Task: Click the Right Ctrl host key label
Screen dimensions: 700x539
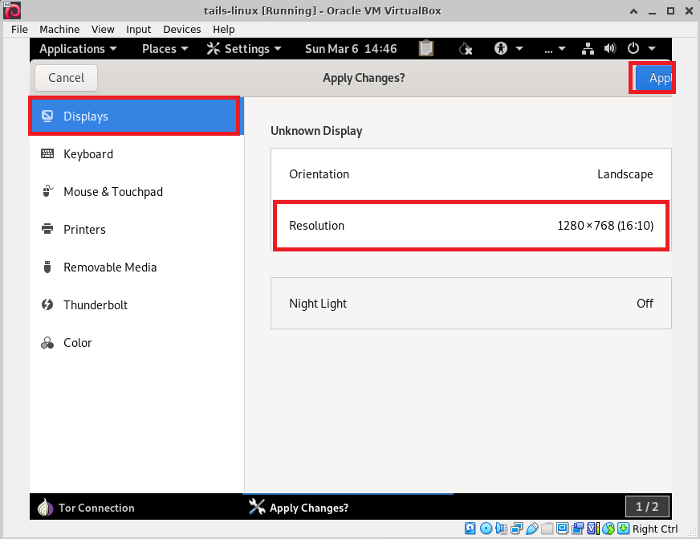Action: (x=655, y=529)
